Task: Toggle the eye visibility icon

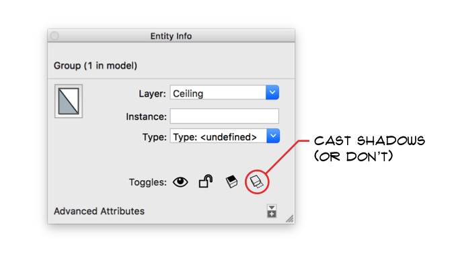Action: pyautogui.click(x=180, y=182)
